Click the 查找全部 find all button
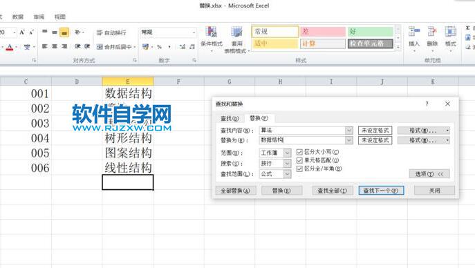 (x=333, y=191)
